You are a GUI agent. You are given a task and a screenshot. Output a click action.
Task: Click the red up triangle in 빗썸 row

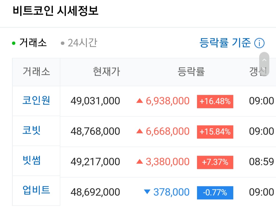coord(139,162)
